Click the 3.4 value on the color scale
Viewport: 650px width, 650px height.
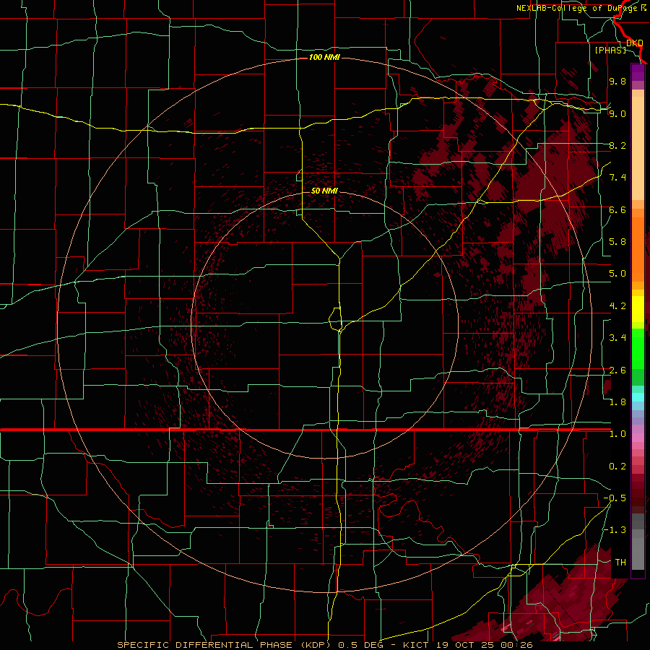[617, 338]
